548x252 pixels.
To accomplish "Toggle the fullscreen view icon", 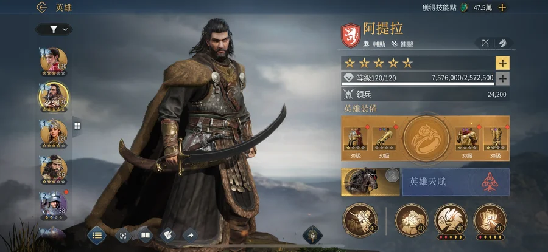I will [123, 236].
